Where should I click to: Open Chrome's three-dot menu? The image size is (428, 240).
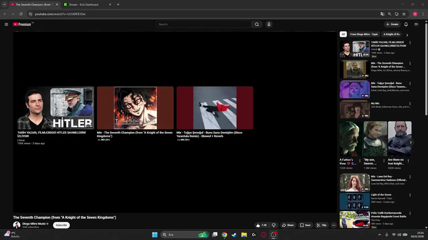[423, 14]
